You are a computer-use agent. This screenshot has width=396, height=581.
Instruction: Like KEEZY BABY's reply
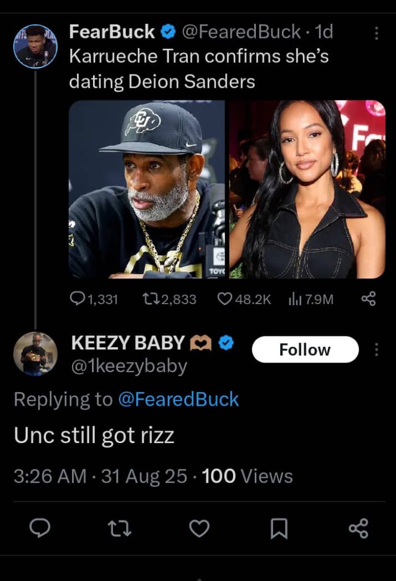pyautogui.click(x=199, y=529)
